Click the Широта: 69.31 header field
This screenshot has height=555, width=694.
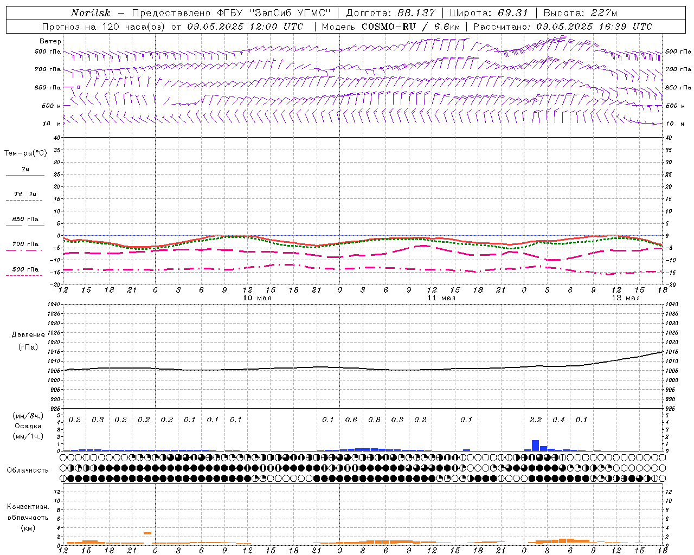(x=489, y=13)
